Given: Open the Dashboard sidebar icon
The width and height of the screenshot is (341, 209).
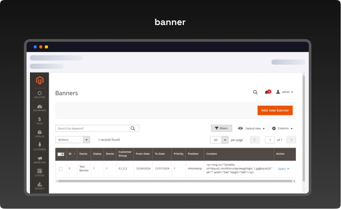Looking at the screenshot, I should point(40,108).
